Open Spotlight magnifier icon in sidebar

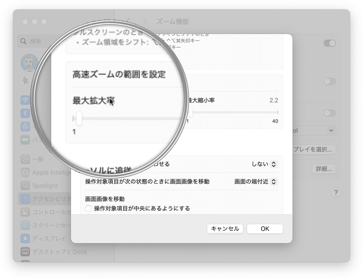(25, 186)
